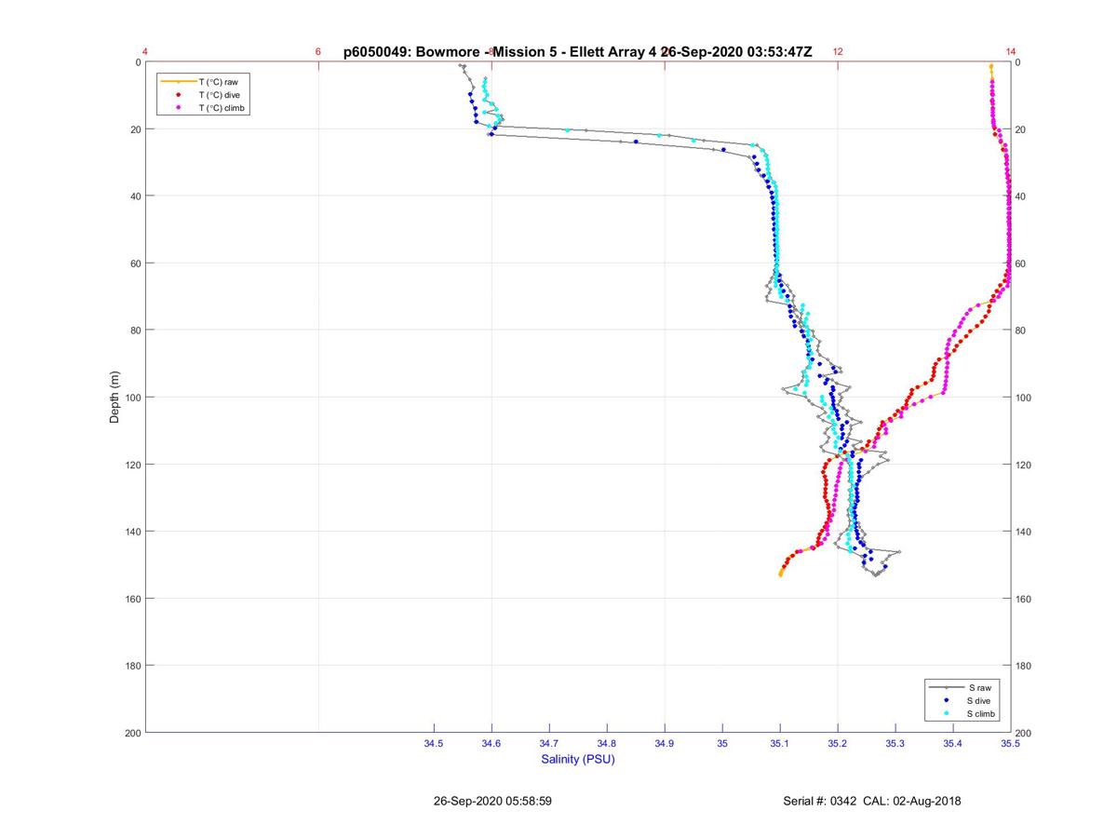
Task: Click left depth axis tick label 40
Action: (x=135, y=196)
